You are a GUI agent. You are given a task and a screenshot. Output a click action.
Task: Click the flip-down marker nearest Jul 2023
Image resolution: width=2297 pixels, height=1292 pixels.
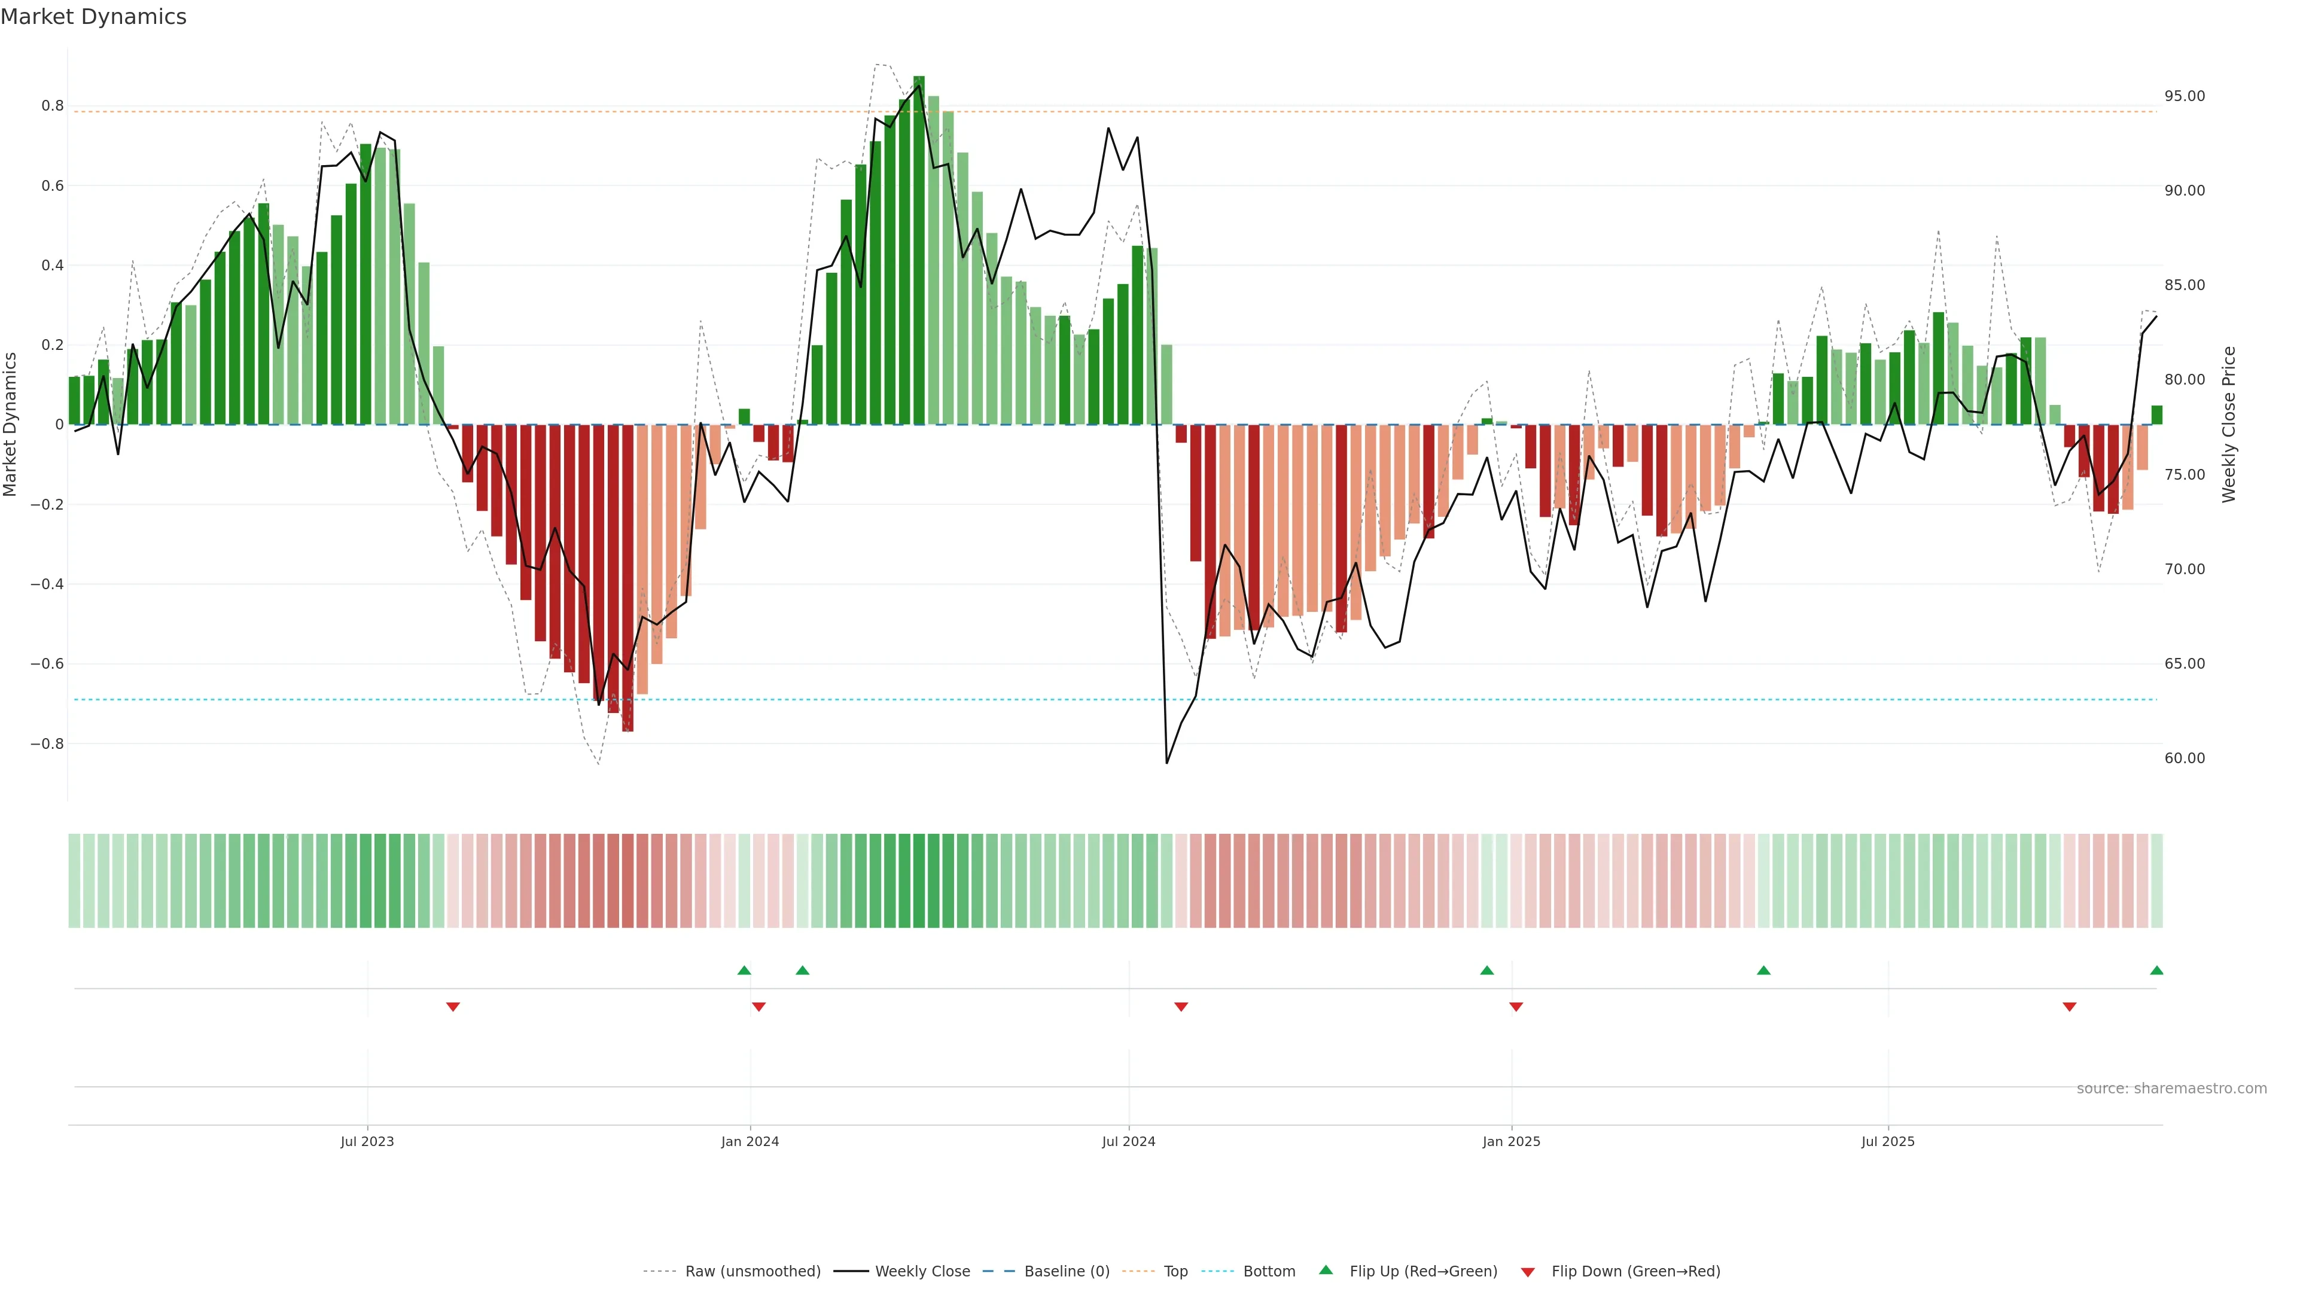(453, 1007)
